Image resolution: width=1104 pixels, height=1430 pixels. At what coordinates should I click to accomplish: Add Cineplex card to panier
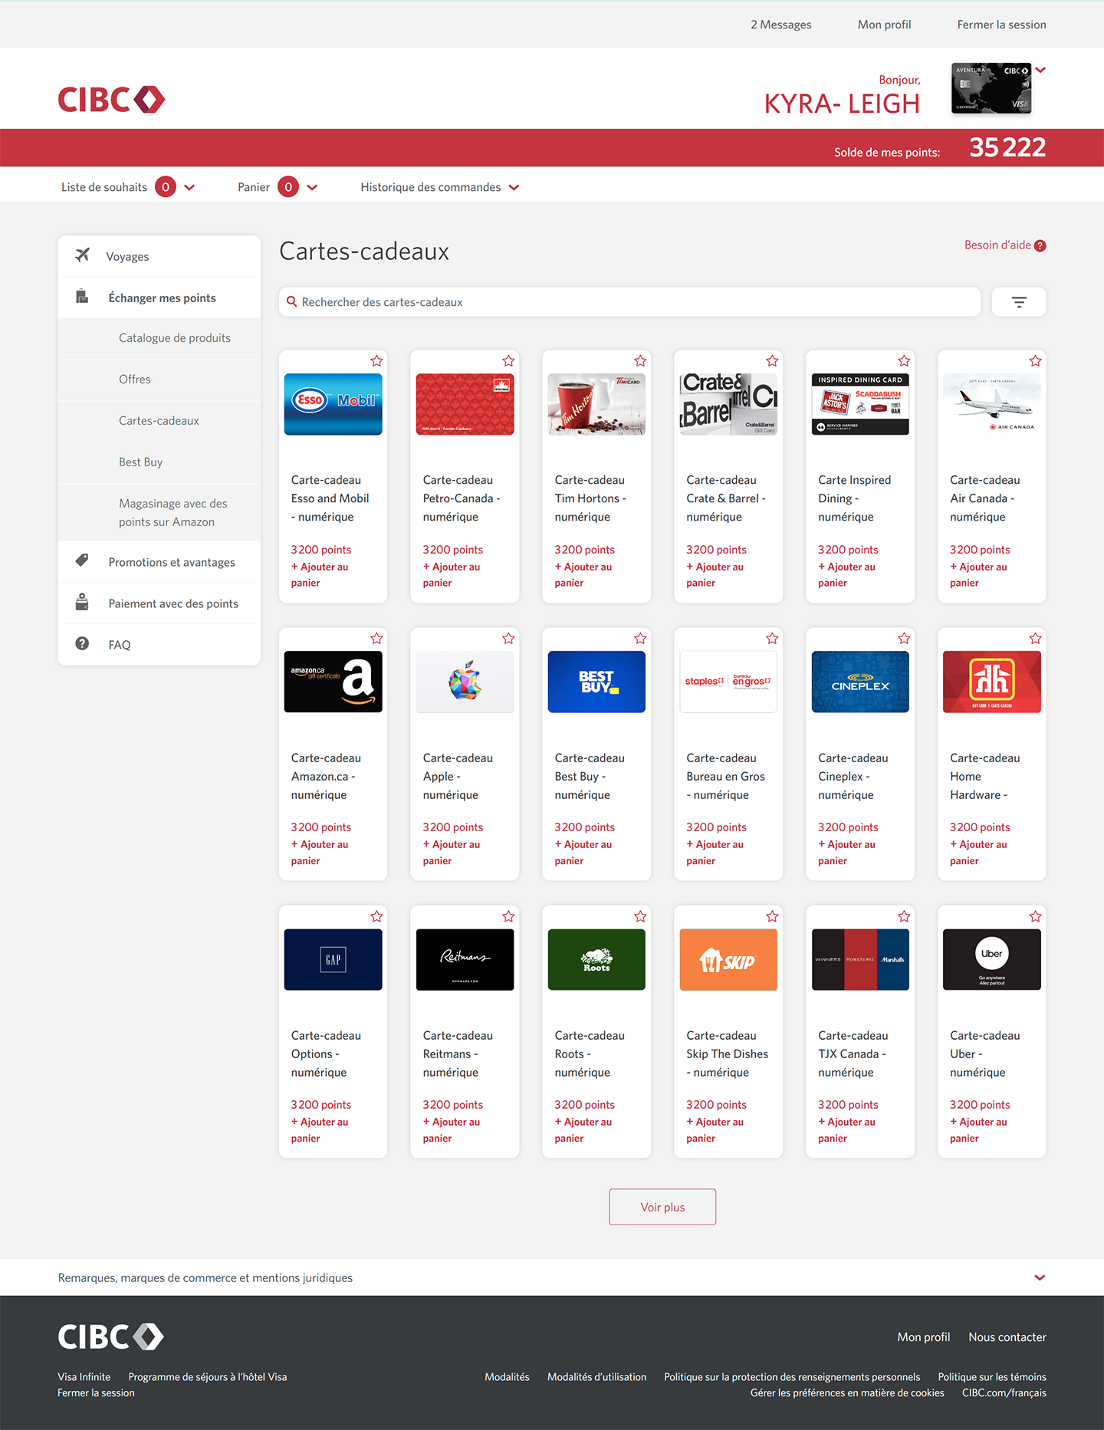[x=847, y=853]
